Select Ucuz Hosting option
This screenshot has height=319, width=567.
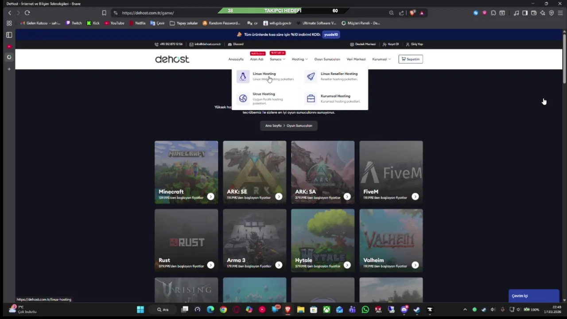261,98
